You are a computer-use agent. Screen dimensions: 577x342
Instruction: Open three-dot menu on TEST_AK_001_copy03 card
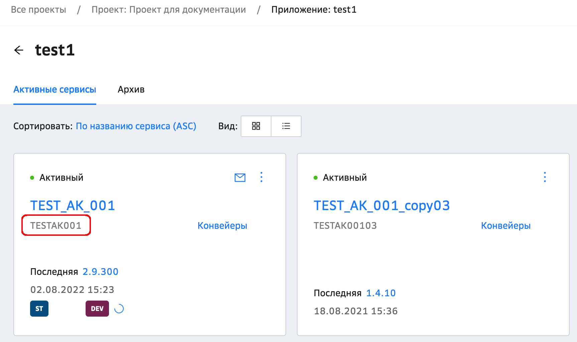click(x=545, y=177)
